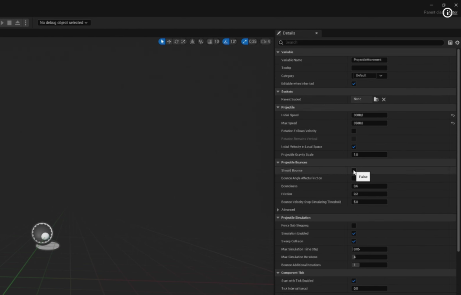461x295 pixels.
Task: Edit Max Simulation Time Step value
Action: pyautogui.click(x=369, y=249)
